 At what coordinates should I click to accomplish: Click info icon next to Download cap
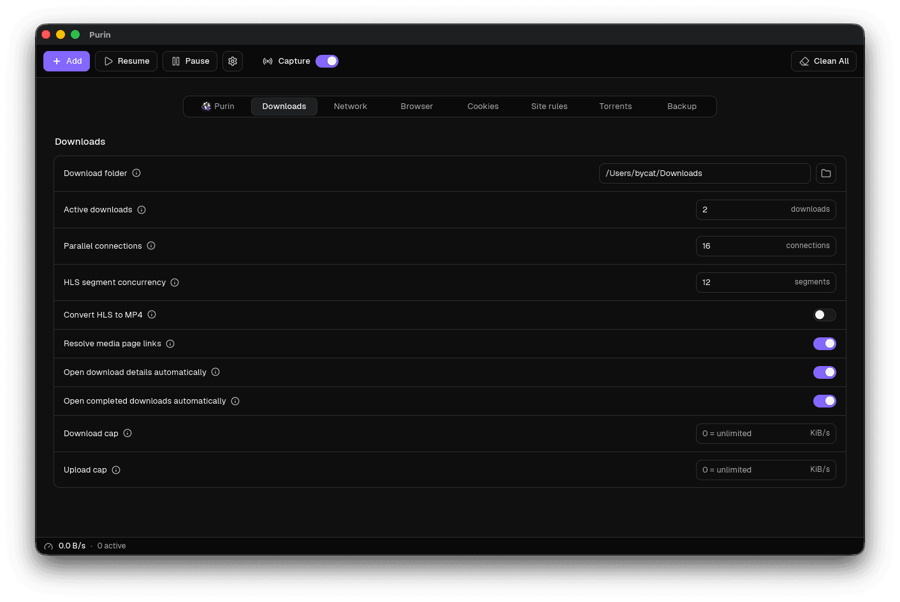pos(127,433)
